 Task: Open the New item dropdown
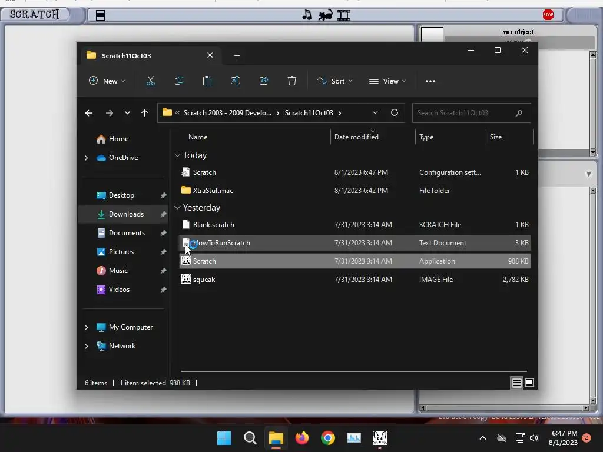tap(107, 81)
